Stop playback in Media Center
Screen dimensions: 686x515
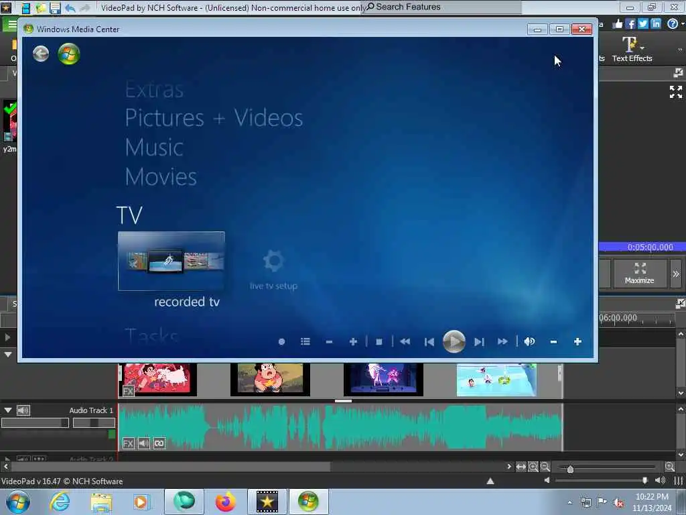point(379,341)
